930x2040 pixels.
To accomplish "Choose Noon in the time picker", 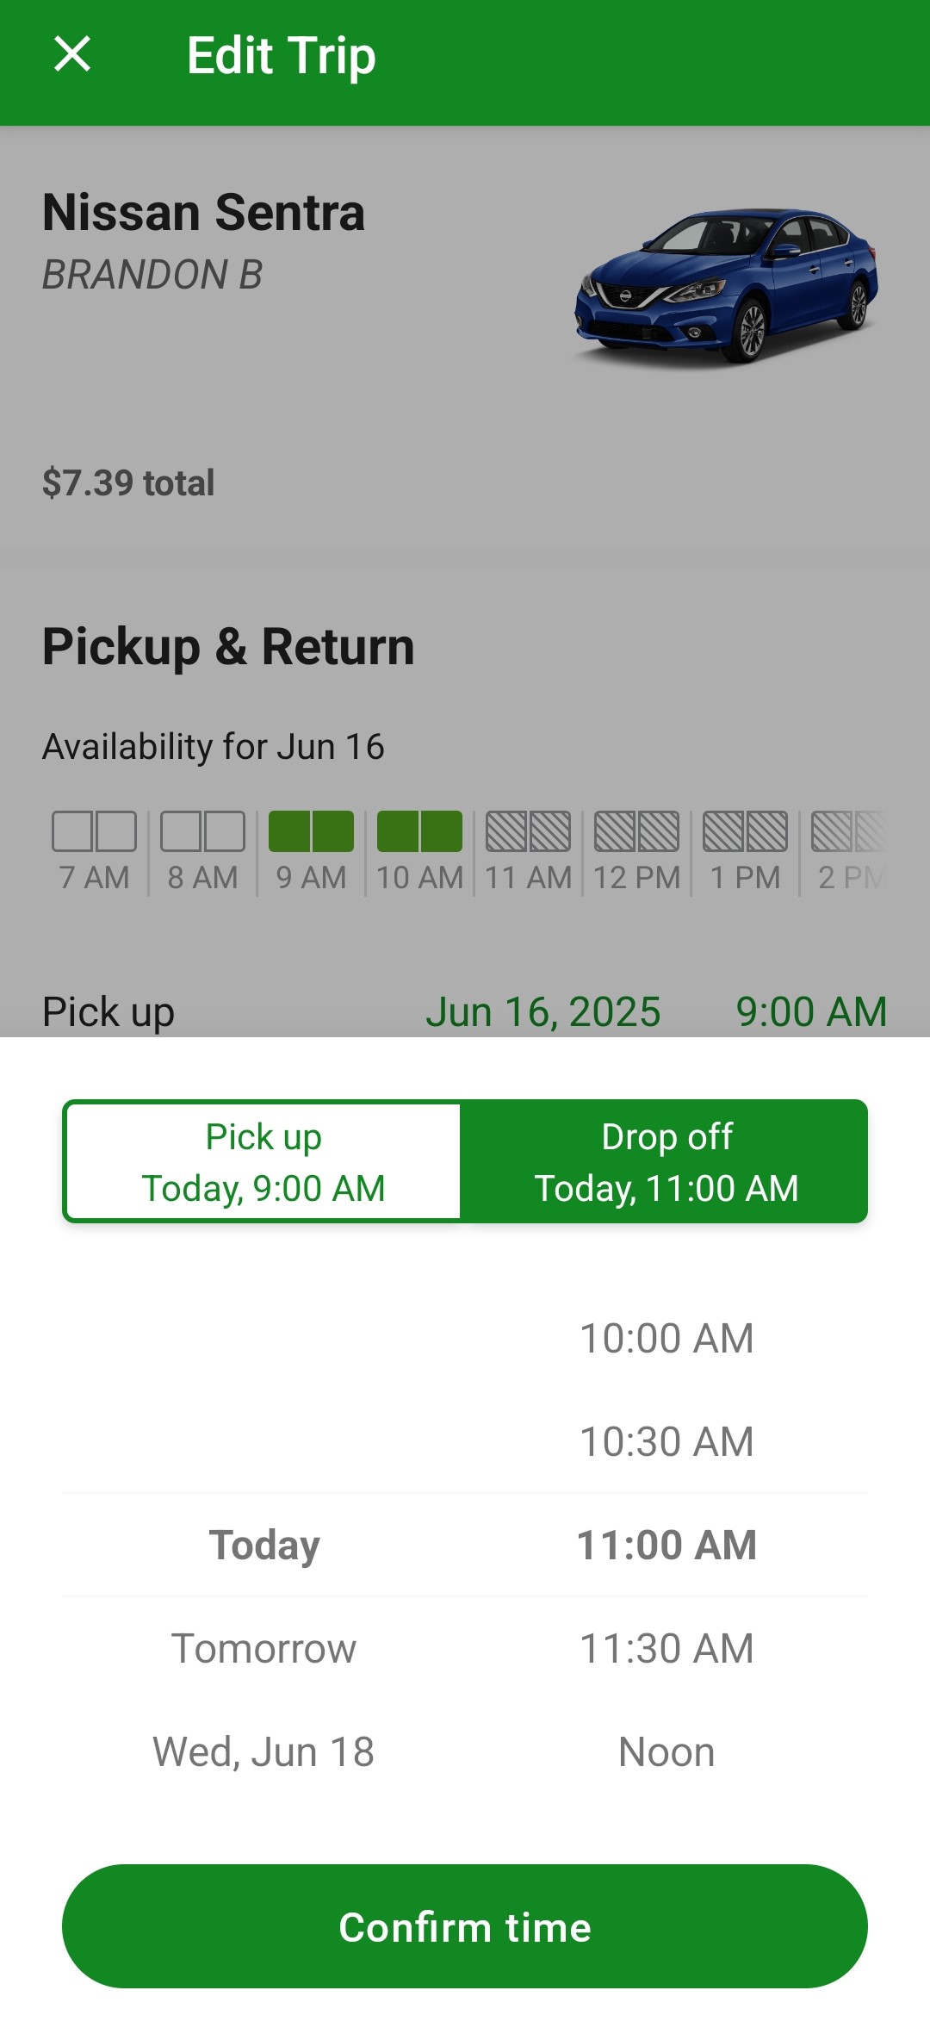I will [666, 1751].
